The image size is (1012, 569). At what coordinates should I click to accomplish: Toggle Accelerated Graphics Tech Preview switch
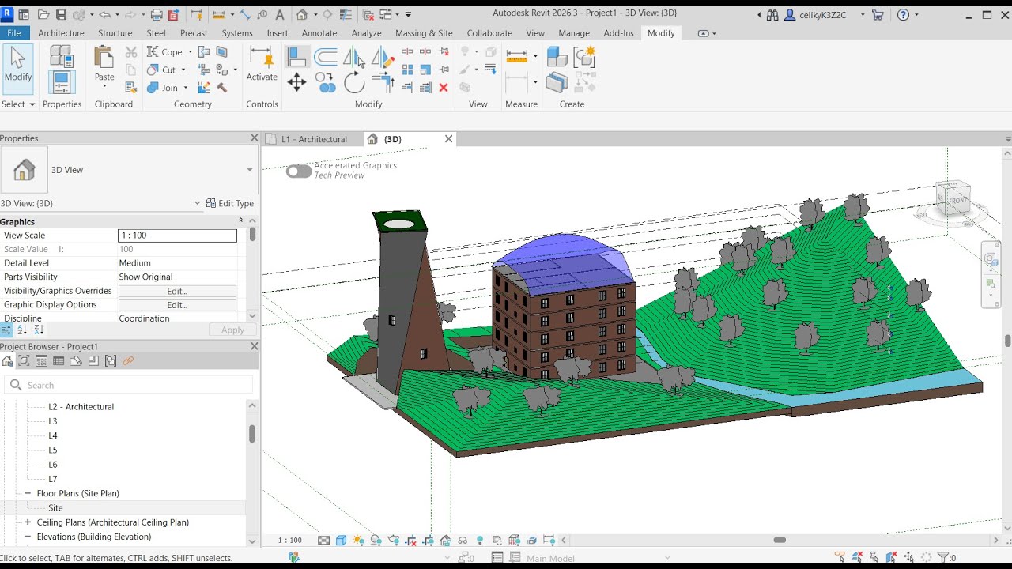click(x=299, y=171)
